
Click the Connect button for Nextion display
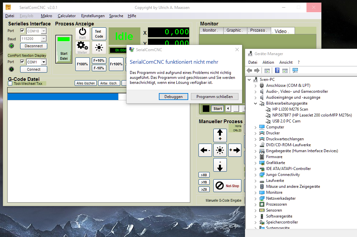pyautogui.click(x=34, y=69)
